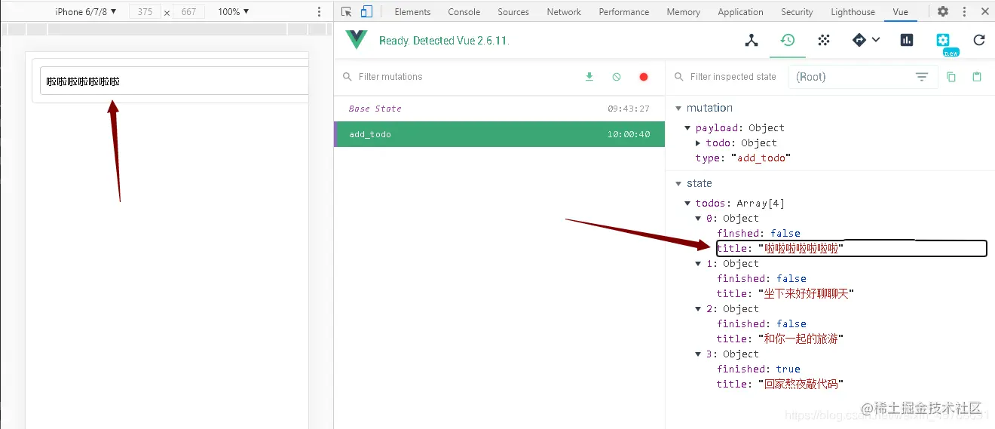Open the routing icon dropdown arrow

[876, 40]
